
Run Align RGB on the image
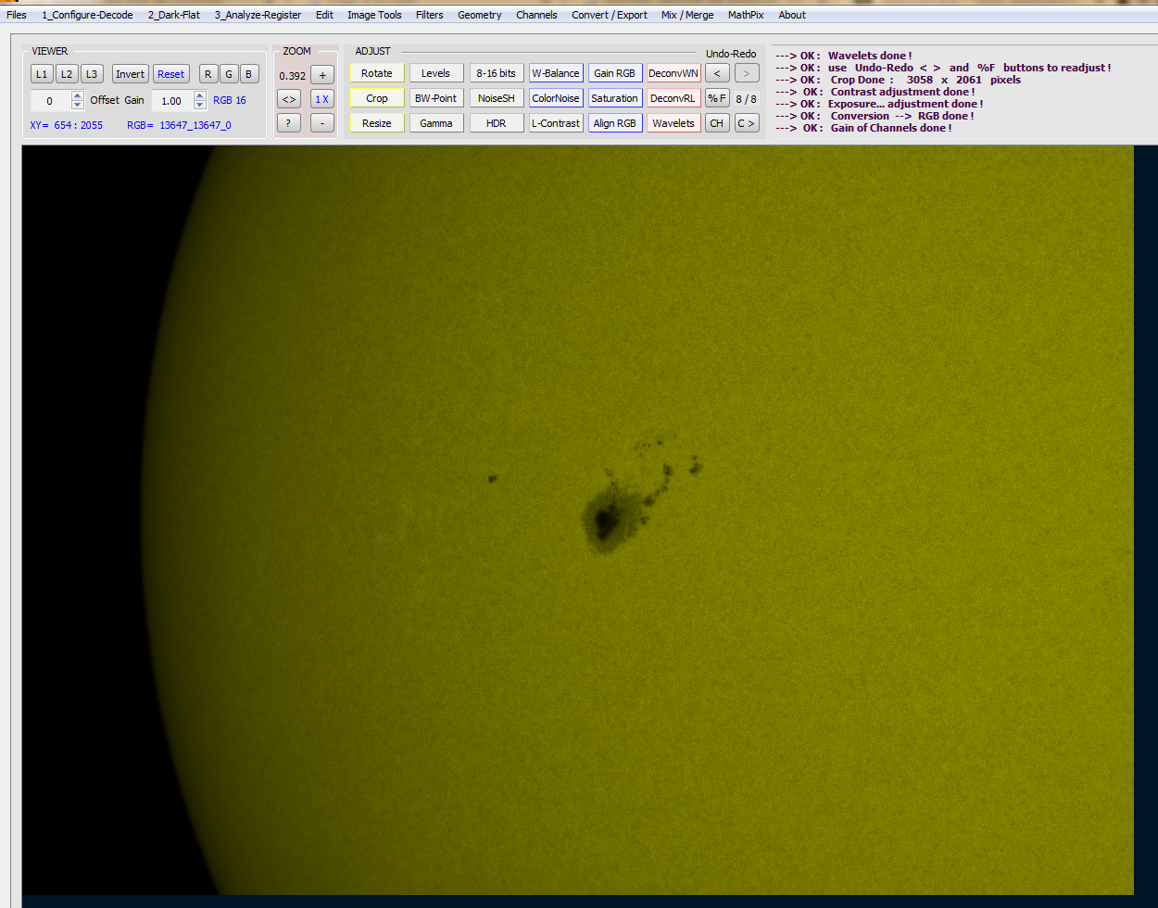[x=615, y=122]
